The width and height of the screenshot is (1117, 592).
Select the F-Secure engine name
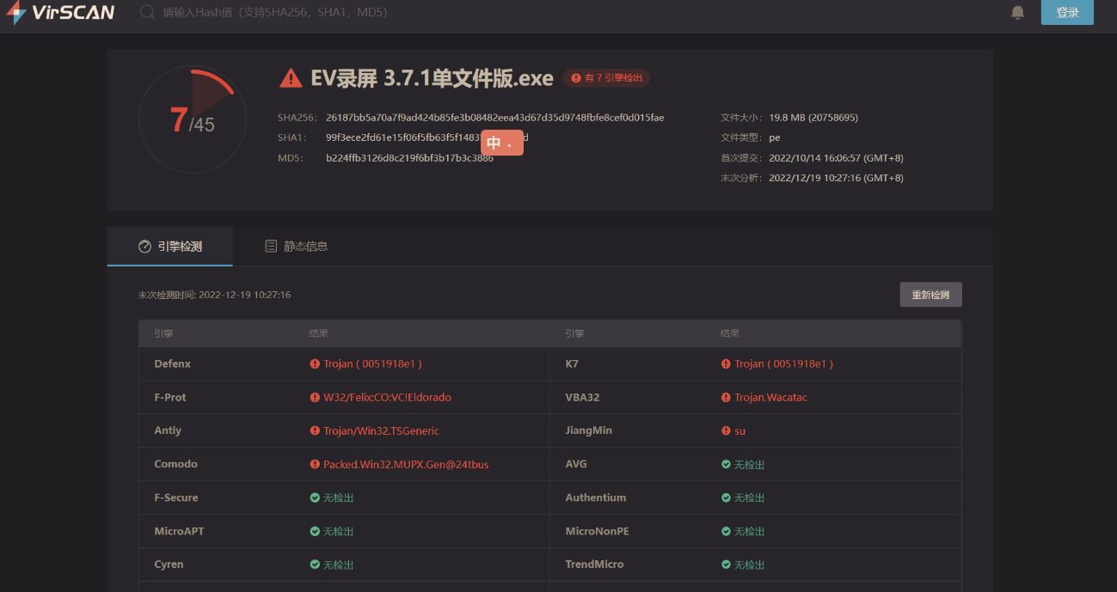176,498
